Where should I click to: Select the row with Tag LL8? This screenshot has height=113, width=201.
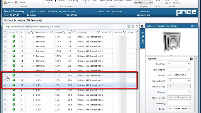[x=69, y=66]
